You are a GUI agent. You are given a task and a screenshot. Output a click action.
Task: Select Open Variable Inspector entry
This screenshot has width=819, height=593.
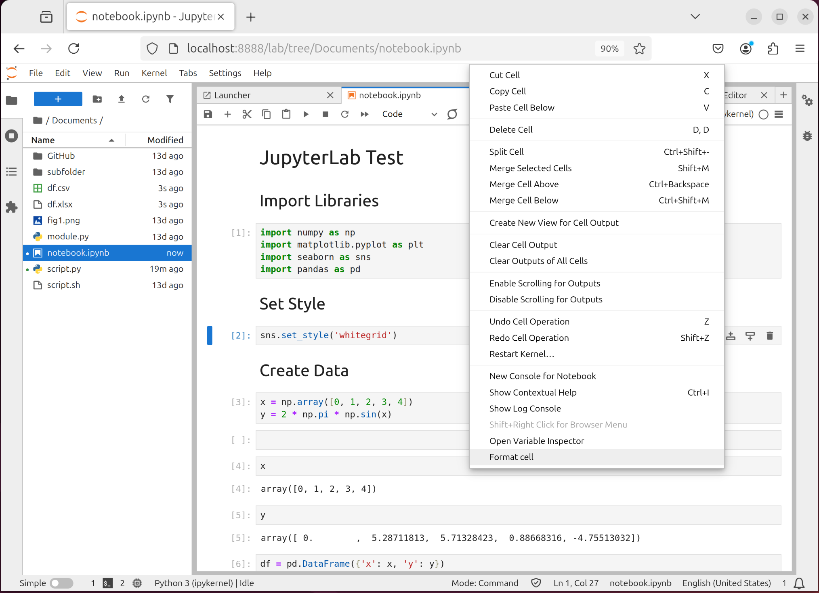pos(597,441)
